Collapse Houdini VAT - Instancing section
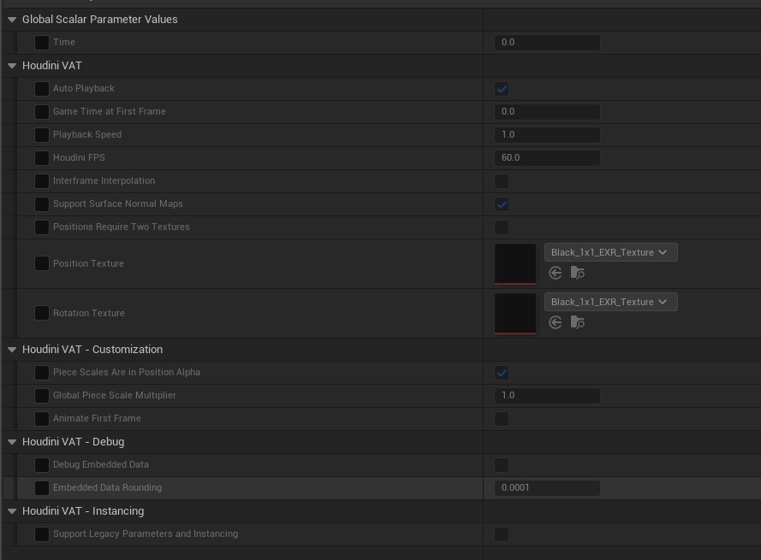This screenshot has height=560, width=761. [x=12, y=511]
